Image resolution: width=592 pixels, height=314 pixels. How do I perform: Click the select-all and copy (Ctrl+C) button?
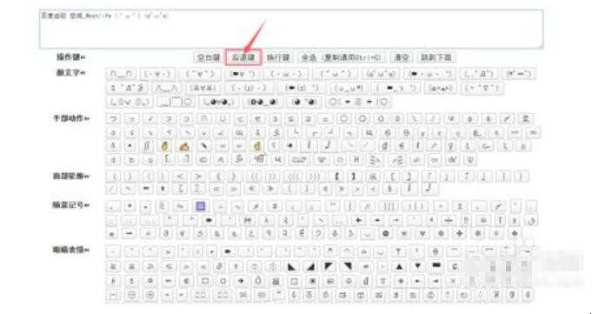click(342, 57)
